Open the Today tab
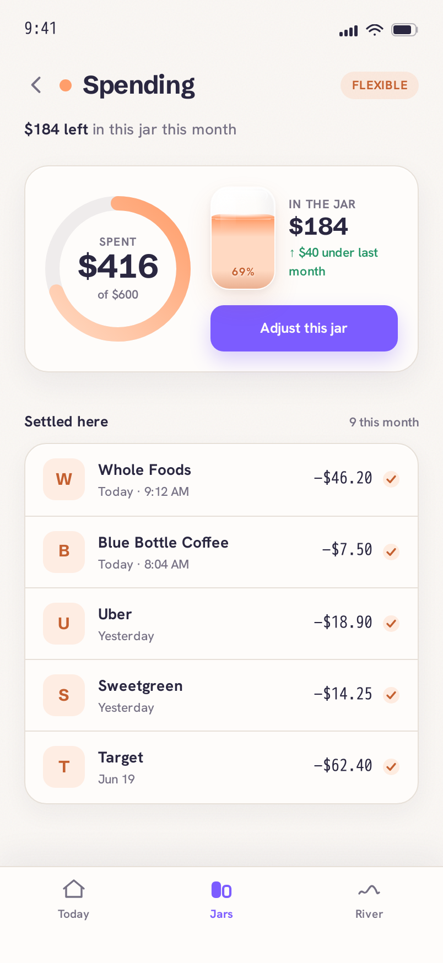This screenshot has height=963, width=443. (74, 900)
